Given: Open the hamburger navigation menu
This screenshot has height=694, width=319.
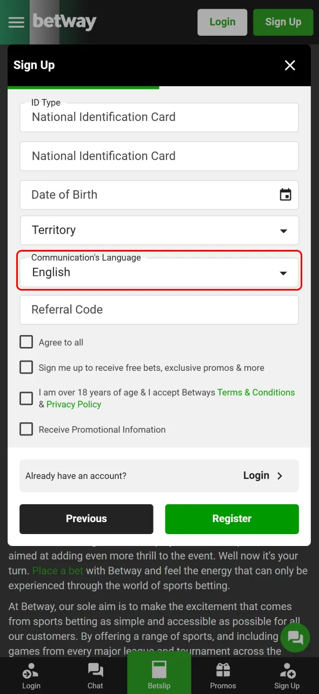Looking at the screenshot, I should (x=16, y=22).
